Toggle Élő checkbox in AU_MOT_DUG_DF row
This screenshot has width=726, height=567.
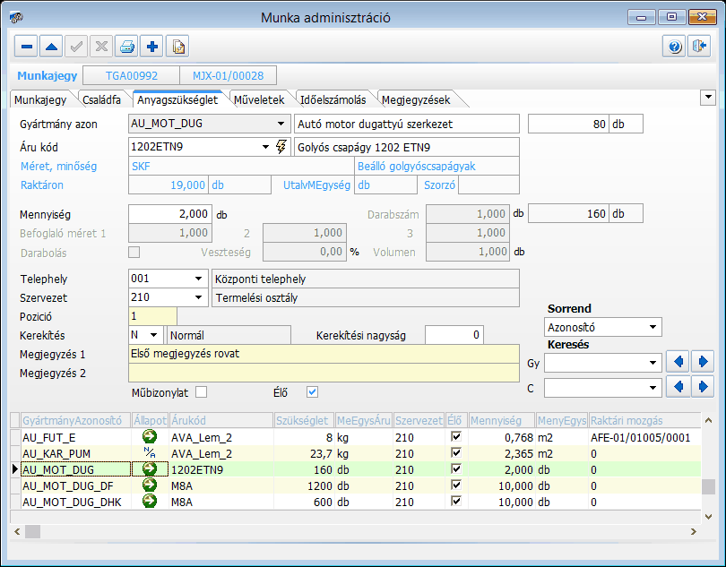(456, 485)
